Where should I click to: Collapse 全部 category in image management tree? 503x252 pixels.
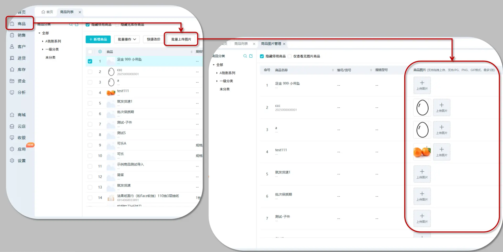(214, 65)
